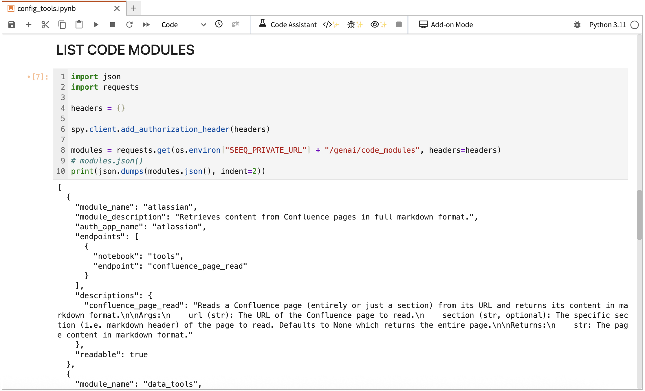
Task: Start the AI debug tool
Action: pyautogui.click(x=354, y=25)
